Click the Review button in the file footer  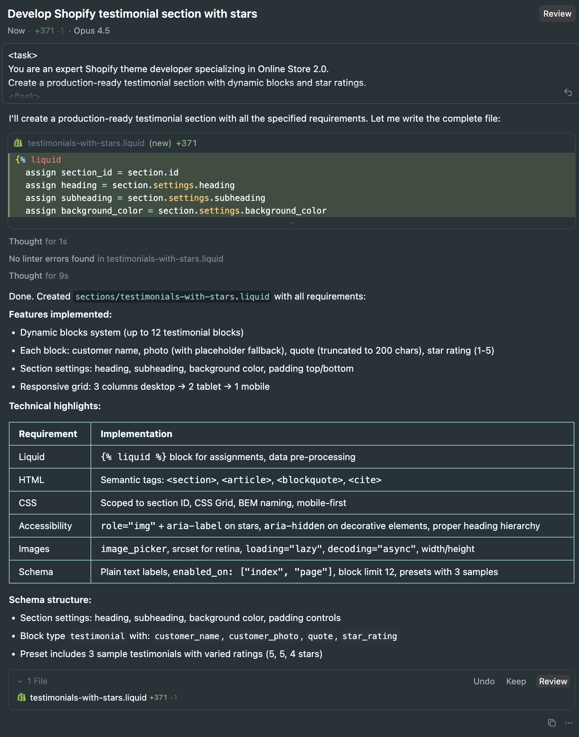(552, 681)
